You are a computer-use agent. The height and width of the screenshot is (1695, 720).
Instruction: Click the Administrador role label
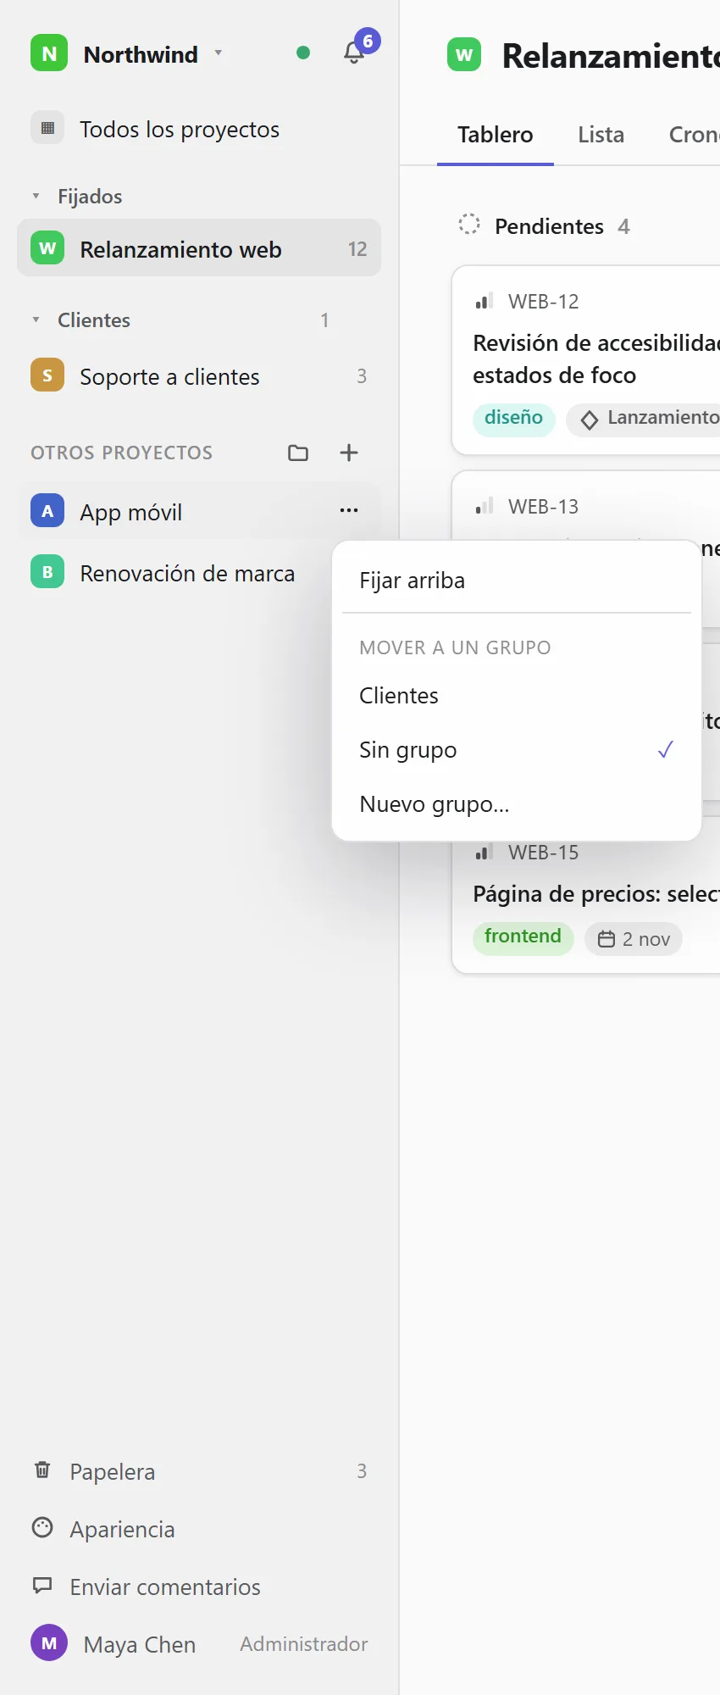[x=304, y=1644]
